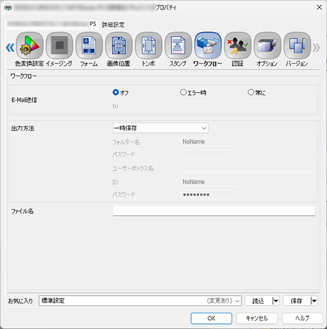Open the 認証 authentication icon
The image size is (327, 329).
pos(238,45)
